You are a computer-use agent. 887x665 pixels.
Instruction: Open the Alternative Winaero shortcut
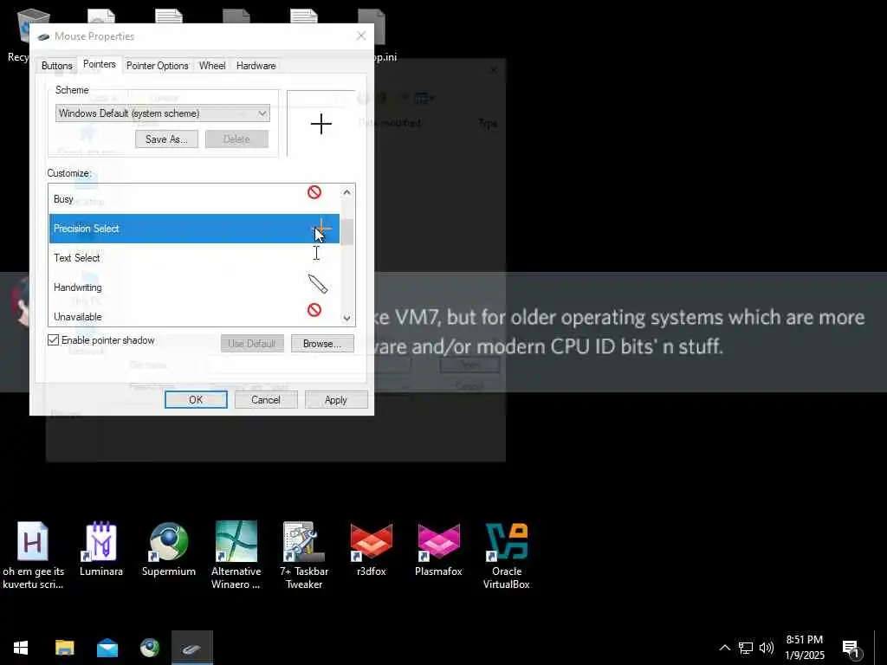coord(236,555)
